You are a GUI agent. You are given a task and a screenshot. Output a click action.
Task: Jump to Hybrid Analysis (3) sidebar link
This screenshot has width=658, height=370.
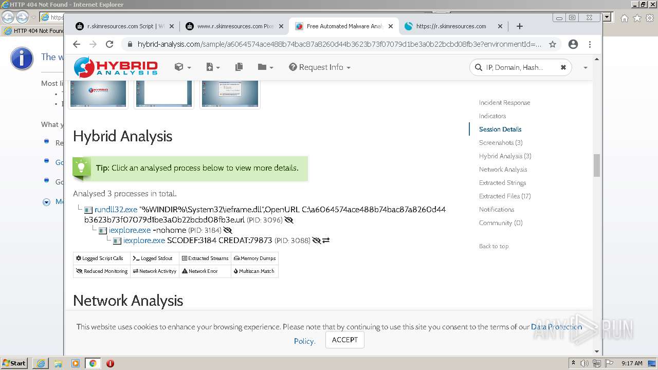[x=505, y=156]
